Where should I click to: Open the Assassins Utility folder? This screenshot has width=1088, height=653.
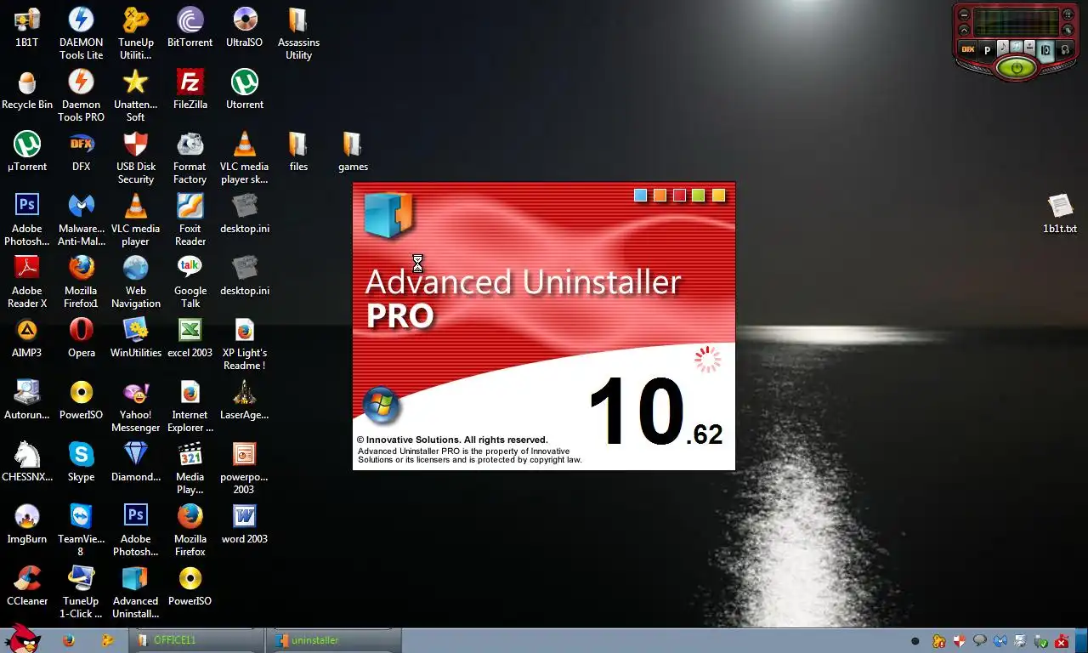coord(298,33)
